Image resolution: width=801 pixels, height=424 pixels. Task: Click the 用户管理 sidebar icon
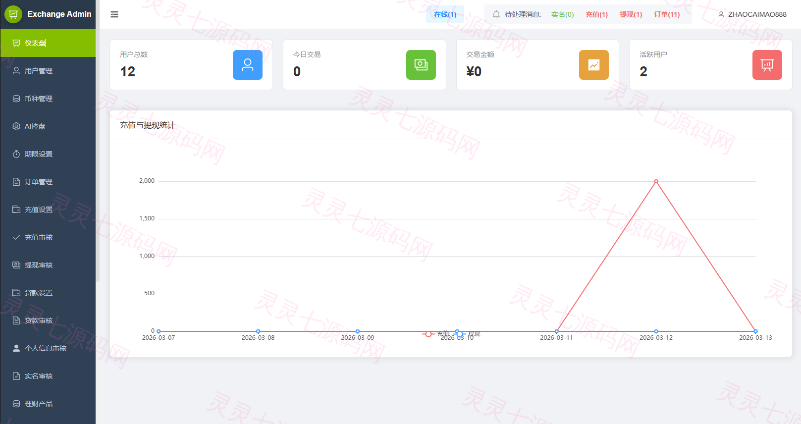coord(16,71)
